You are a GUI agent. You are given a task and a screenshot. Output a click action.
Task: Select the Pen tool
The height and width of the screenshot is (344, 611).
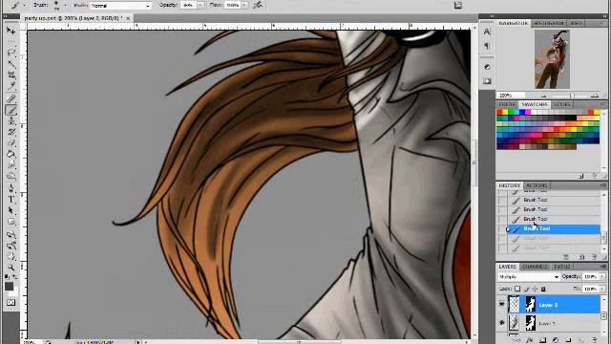(x=11, y=189)
